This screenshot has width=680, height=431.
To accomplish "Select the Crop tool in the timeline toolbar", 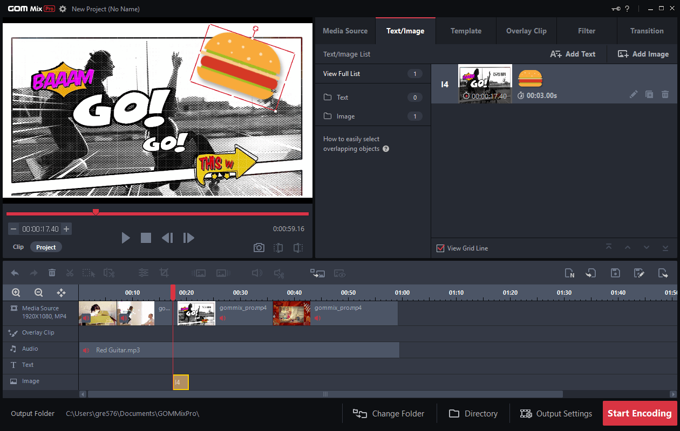I will click(165, 273).
